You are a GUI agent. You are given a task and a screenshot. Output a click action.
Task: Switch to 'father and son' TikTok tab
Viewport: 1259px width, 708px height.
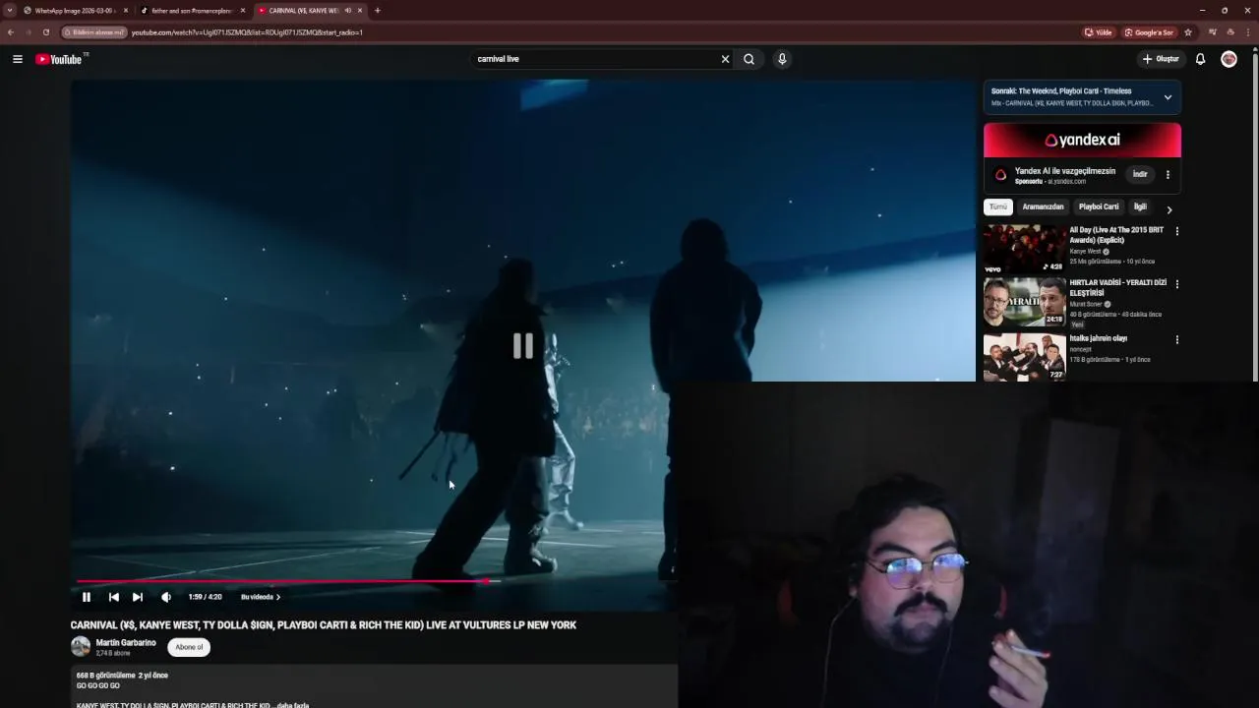[x=192, y=10]
